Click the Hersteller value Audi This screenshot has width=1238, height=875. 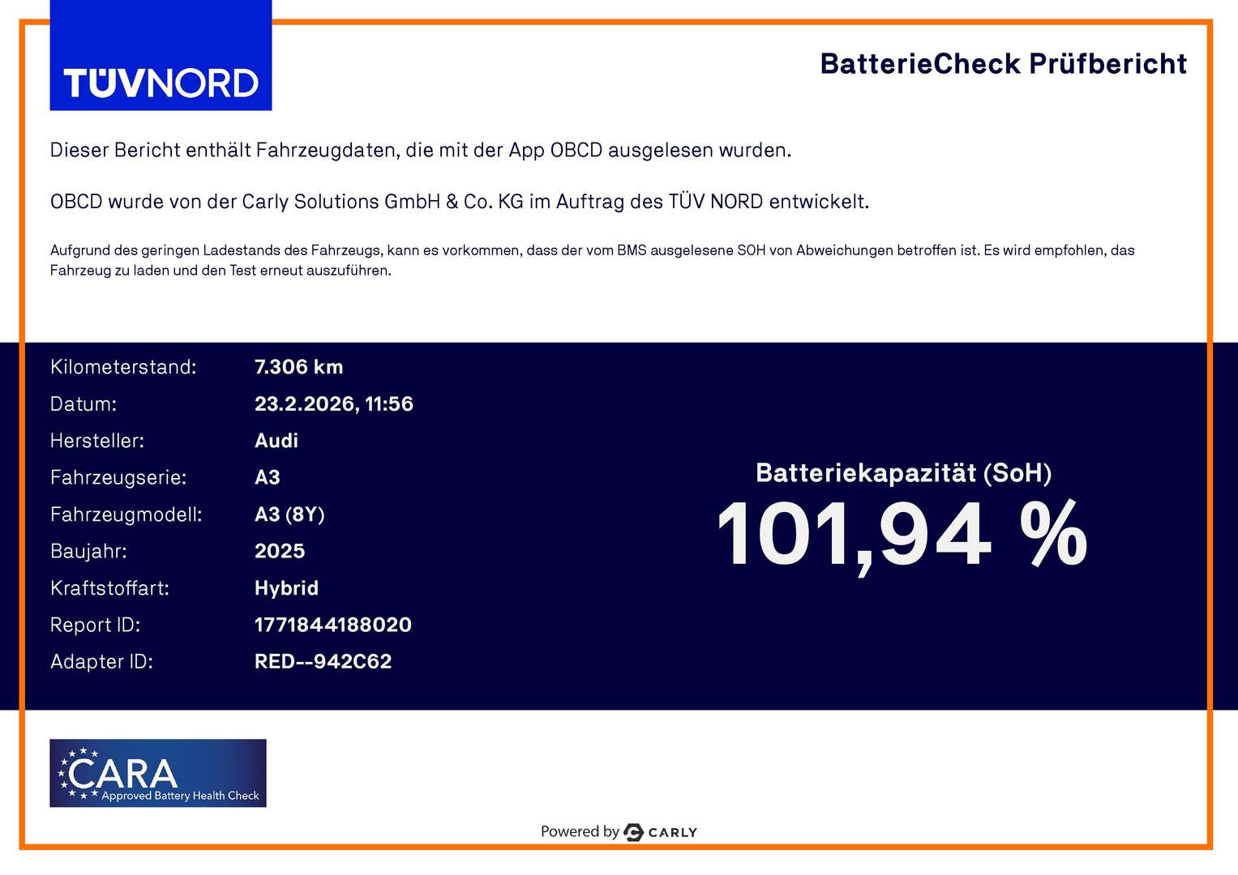pyautogui.click(x=276, y=441)
